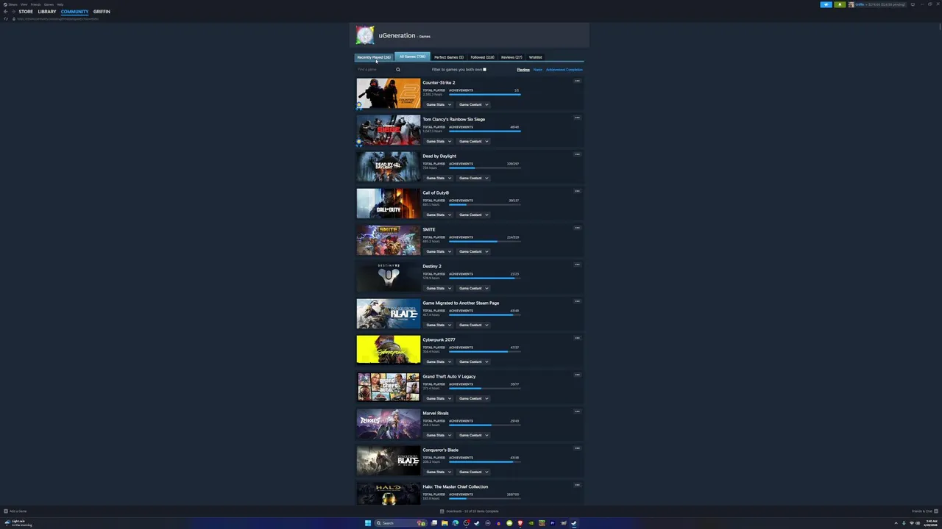942x529 pixels.
Task: Click the Find a game search field
Action: 375,70
